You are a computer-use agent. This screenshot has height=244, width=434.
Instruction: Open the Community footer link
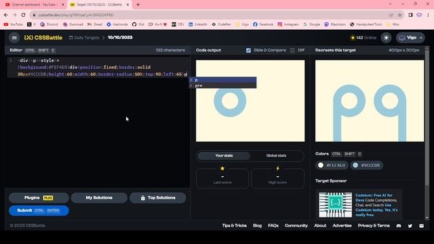point(296,226)
